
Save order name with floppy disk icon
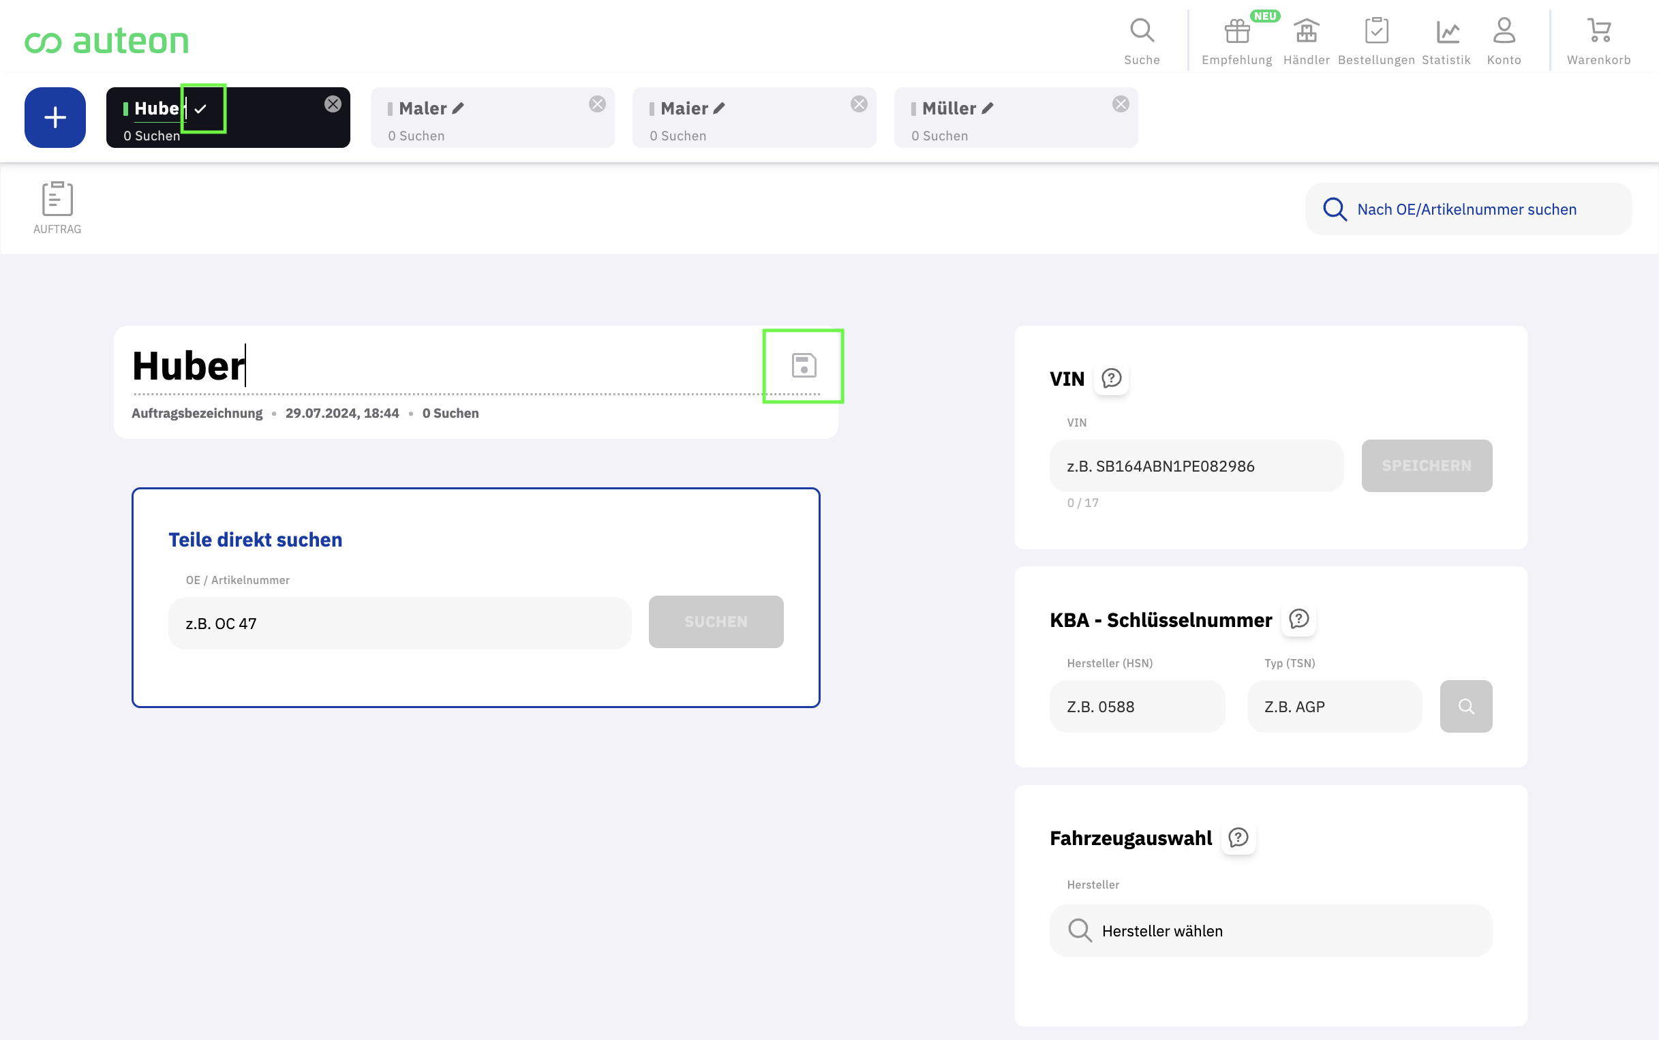coord(804,365)
